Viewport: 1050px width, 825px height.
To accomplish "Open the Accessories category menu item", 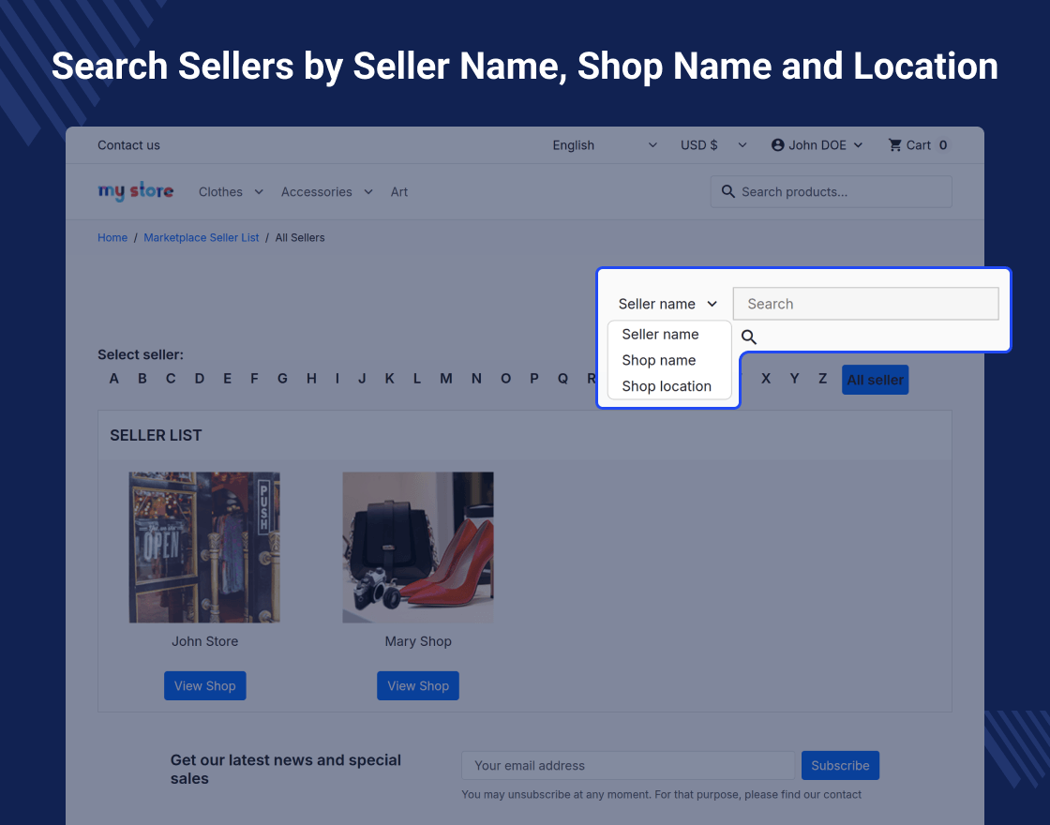I will [316, 192].
